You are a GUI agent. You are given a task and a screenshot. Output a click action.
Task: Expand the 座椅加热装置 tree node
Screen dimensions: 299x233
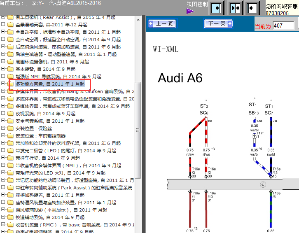coord(3,194)
